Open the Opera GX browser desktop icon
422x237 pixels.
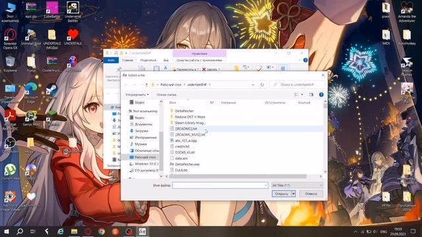click(11, 39)
